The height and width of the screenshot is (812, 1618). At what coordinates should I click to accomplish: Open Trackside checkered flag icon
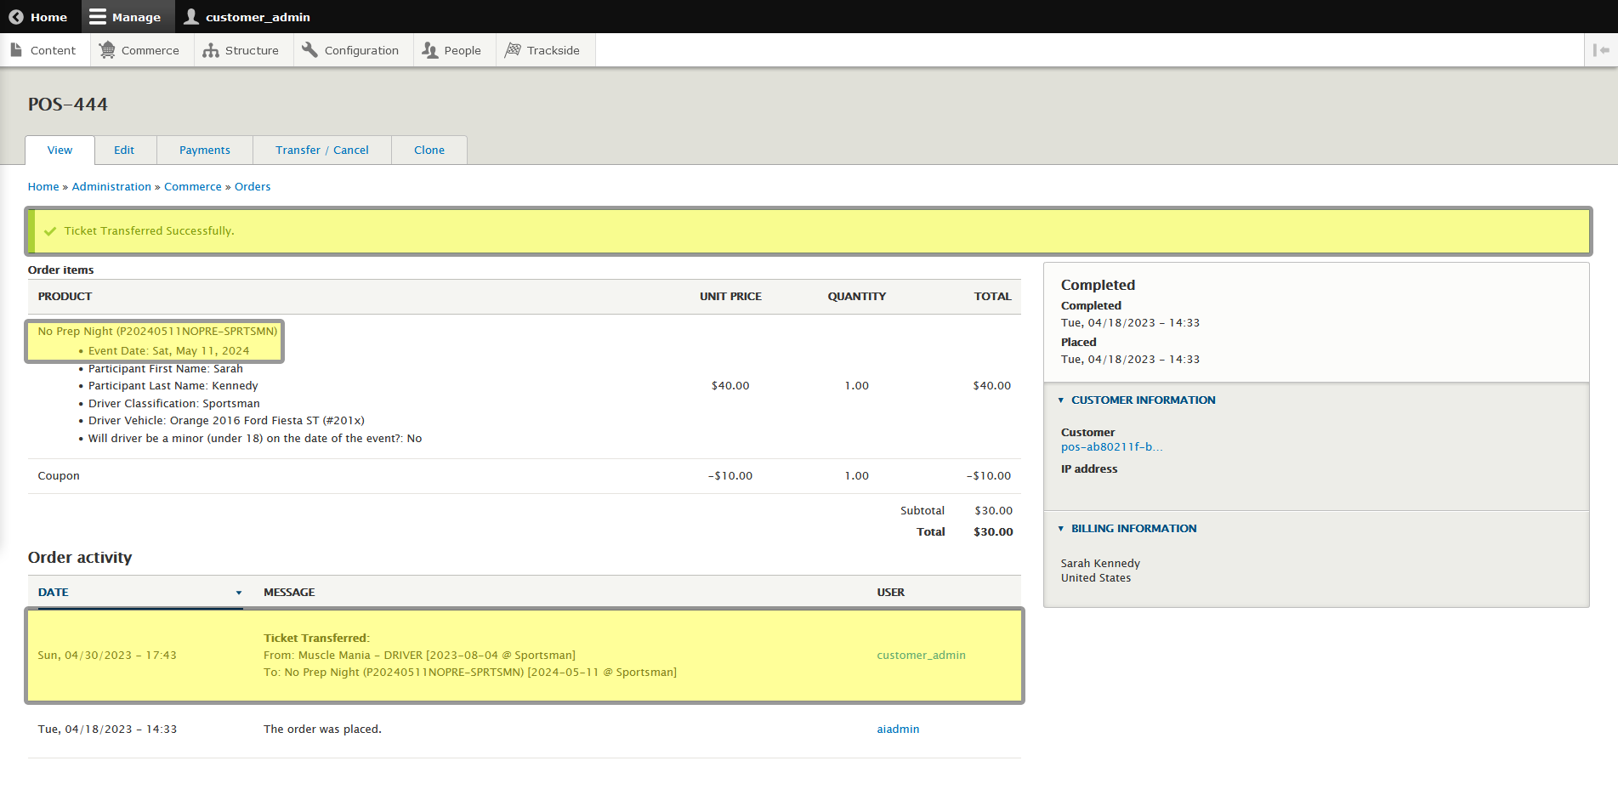click(513, 50)
